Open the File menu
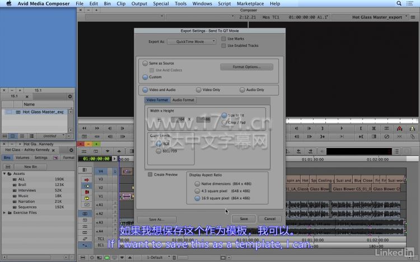This screenshot has height=262, width=420. point(80,3)
